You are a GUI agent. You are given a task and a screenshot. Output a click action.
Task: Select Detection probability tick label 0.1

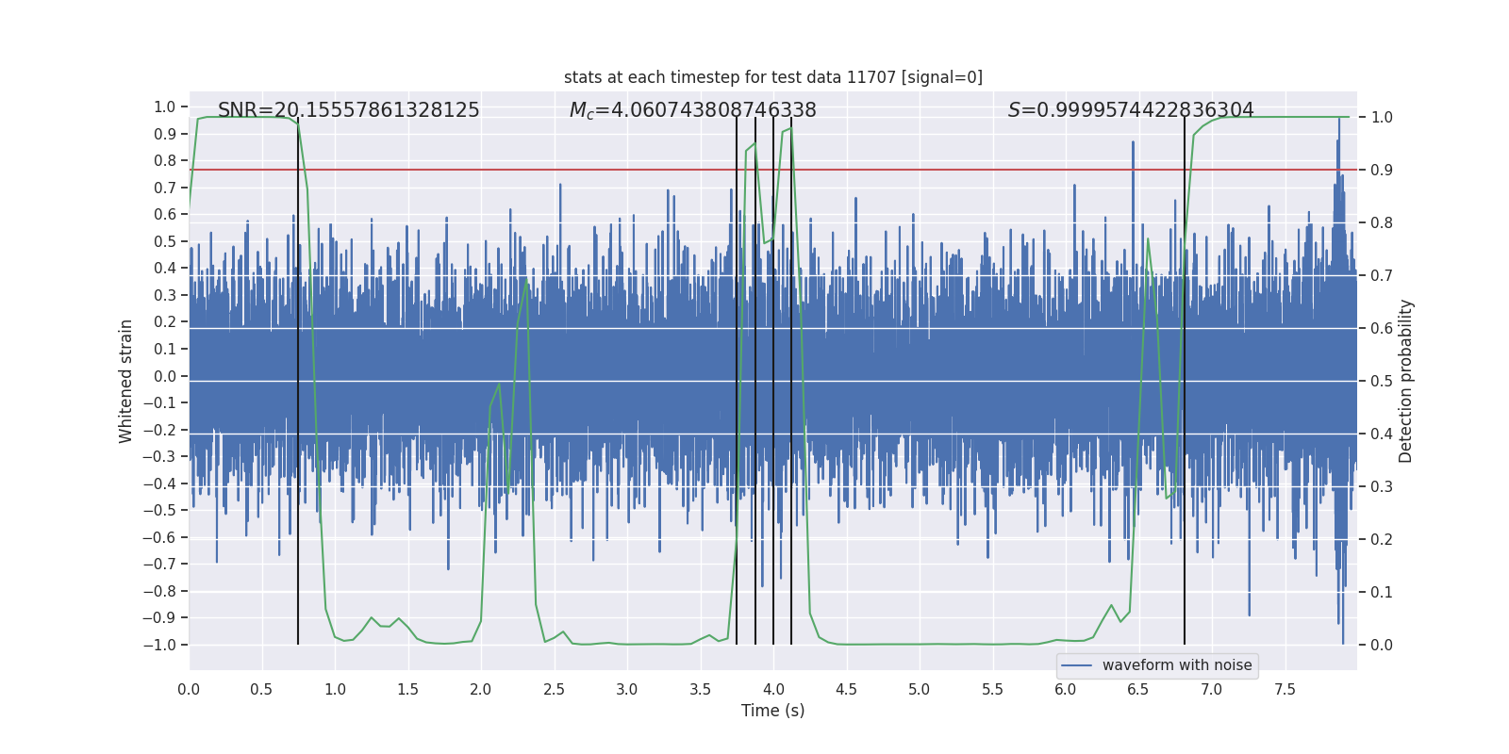(1382, 593)
